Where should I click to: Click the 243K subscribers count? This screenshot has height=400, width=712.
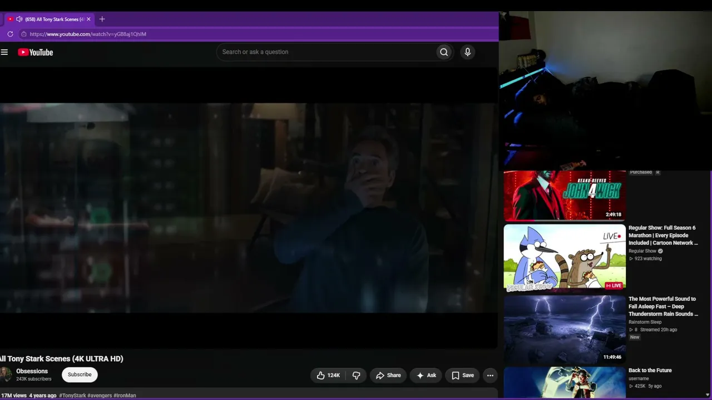point(34,379)
